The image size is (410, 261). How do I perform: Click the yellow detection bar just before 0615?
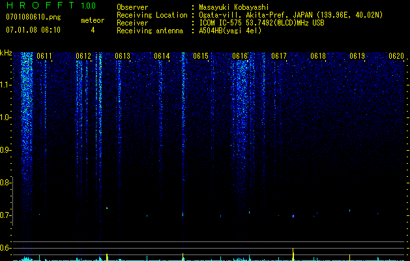(183, 257)
